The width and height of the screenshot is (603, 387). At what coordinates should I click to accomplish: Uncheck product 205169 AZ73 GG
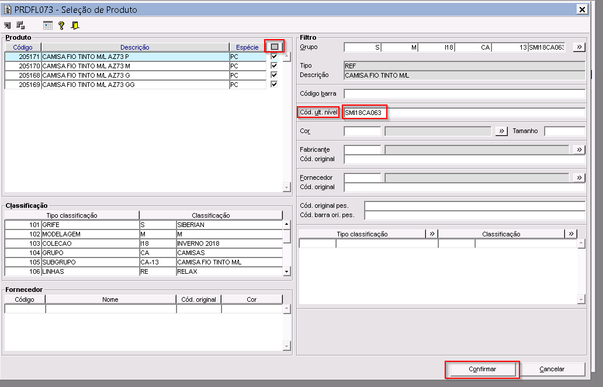(x=274, y=84)
